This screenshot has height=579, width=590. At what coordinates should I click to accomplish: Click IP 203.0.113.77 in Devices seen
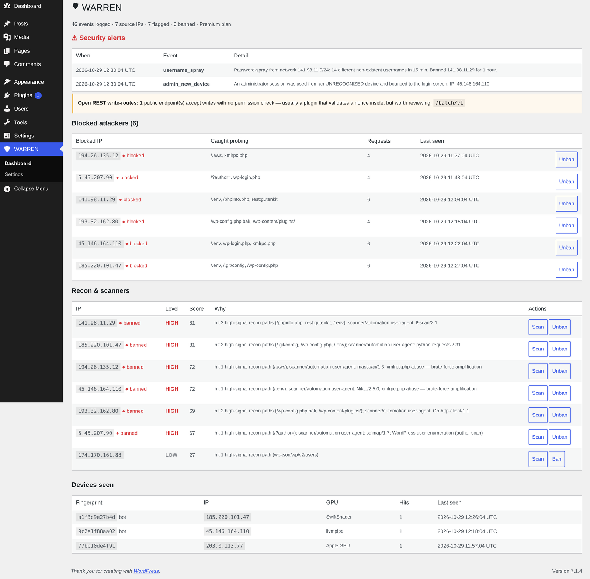[225, 546]
